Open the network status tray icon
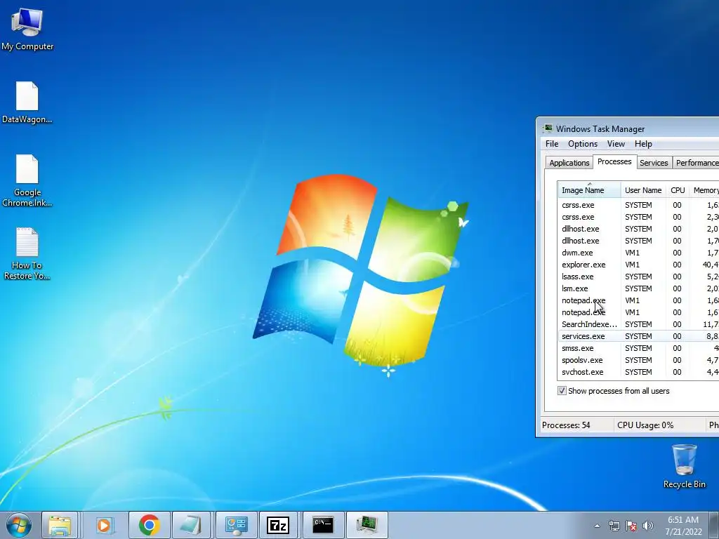719x539 pixels. 614,526
